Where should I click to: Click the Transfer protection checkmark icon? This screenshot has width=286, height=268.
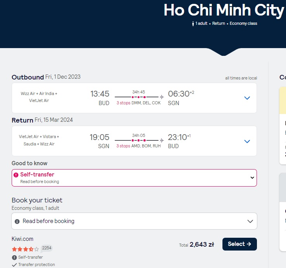point(14,265)
